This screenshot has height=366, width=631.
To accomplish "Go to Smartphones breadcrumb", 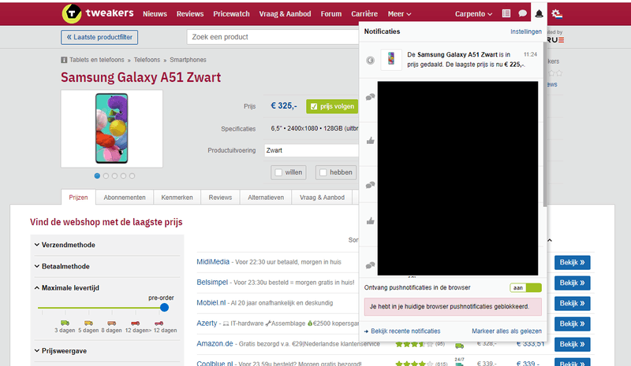I will tap(188, 60).
